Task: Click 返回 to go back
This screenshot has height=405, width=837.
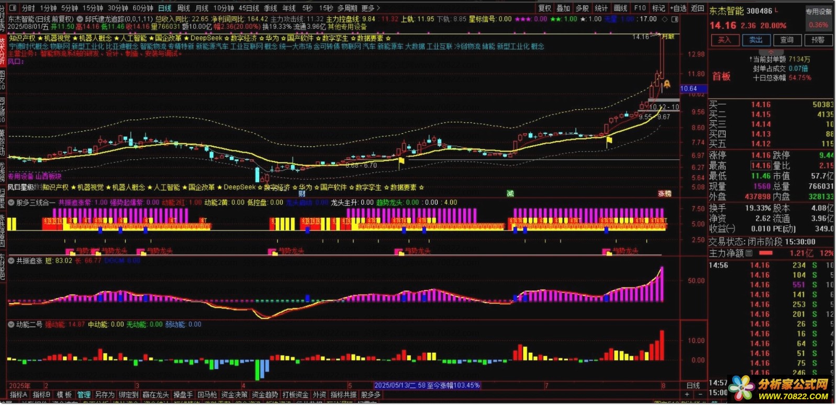Action: point(697,8)
